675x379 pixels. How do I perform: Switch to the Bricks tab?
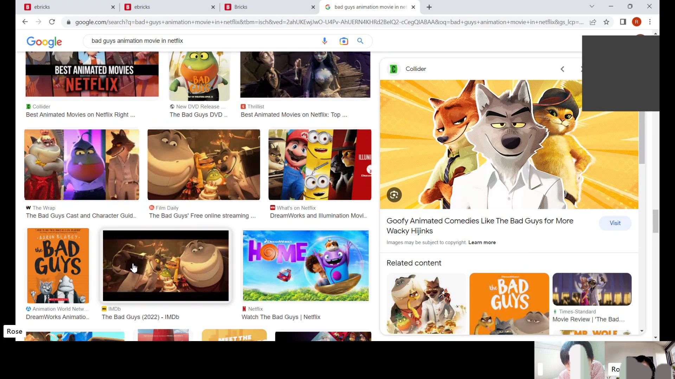pos(269,7)
